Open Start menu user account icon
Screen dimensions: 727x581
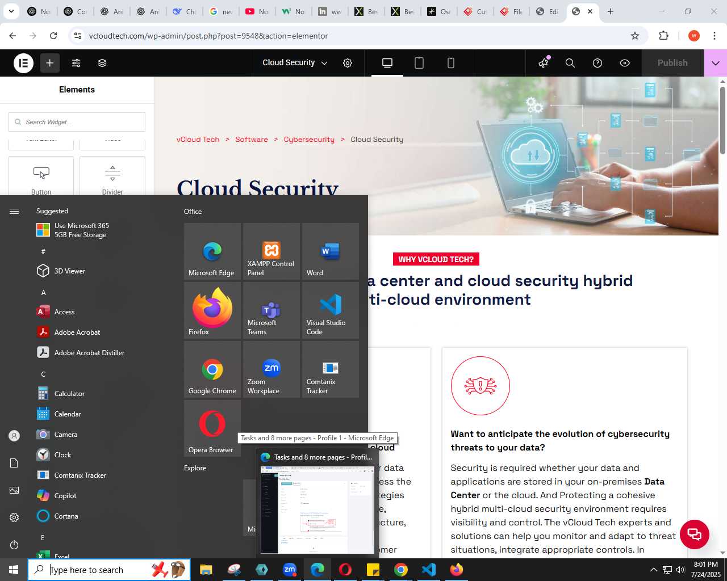14,436
